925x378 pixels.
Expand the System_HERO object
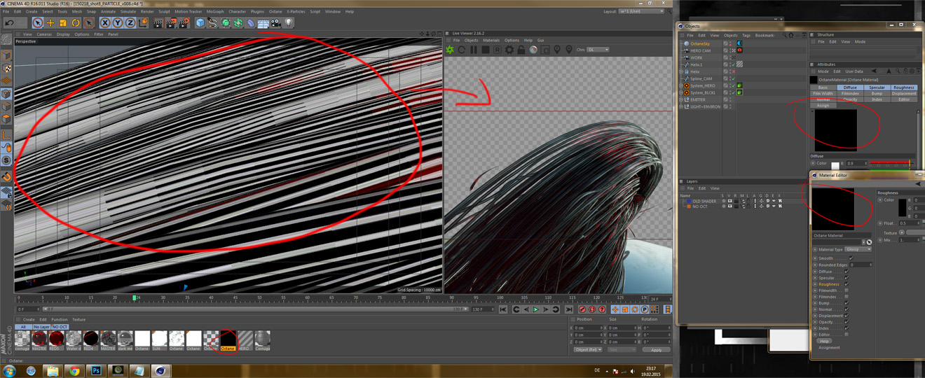[x=680, y=85]
